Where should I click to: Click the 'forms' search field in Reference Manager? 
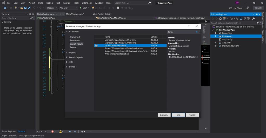pyautogui.click(x=181, y=32)
